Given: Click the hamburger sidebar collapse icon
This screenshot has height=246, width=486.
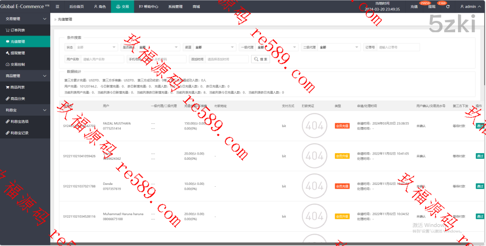Looking at the screenshot, I should pos(57,7).
